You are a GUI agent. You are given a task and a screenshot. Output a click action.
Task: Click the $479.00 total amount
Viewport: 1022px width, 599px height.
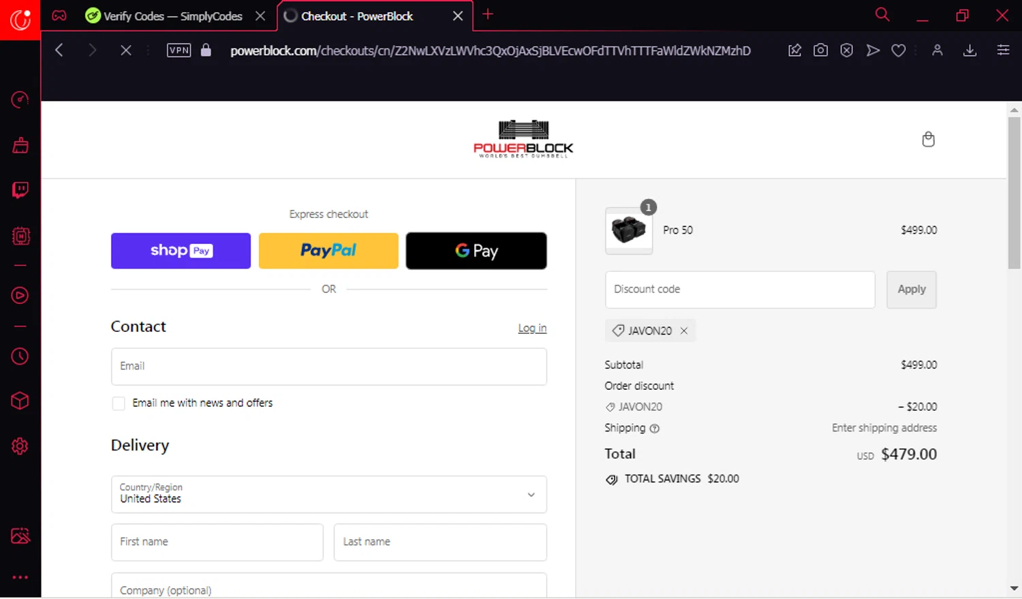909,455
